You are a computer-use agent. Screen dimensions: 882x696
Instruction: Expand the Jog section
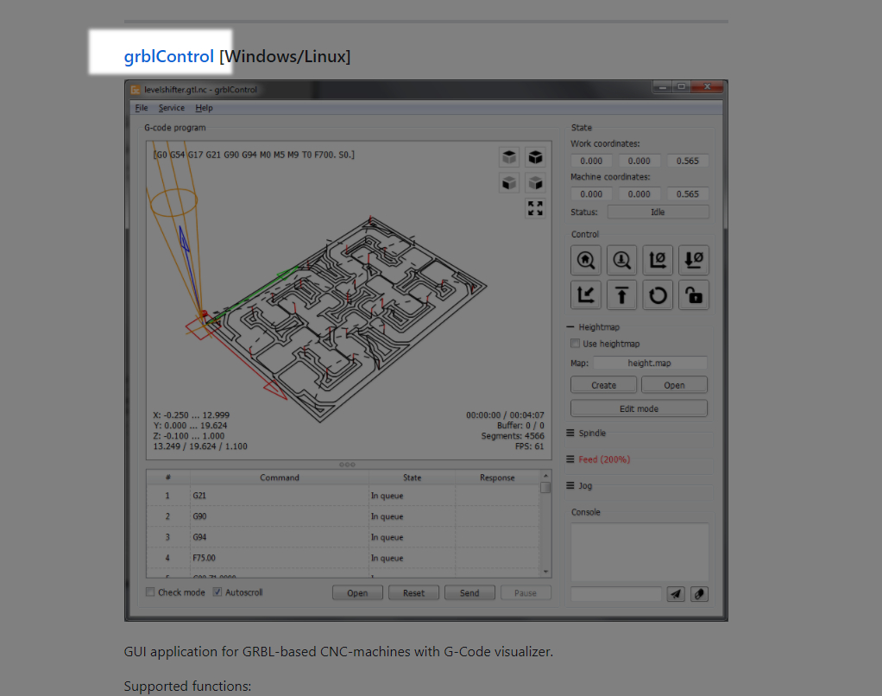570,485
